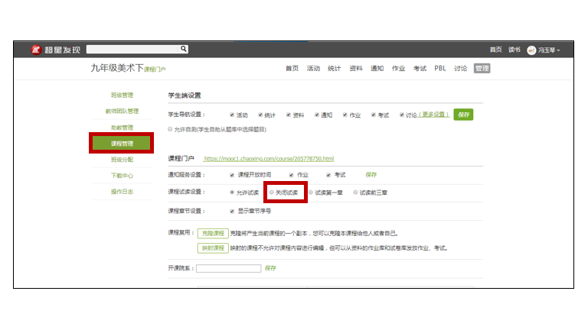Select the 关闭试读 radio button
588x330 pixels.
coord(272,192)
